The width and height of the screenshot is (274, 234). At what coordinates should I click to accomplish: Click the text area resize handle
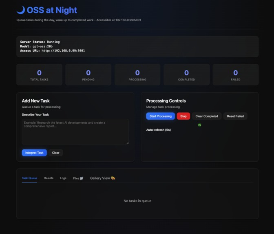click(x=128, y=143)
